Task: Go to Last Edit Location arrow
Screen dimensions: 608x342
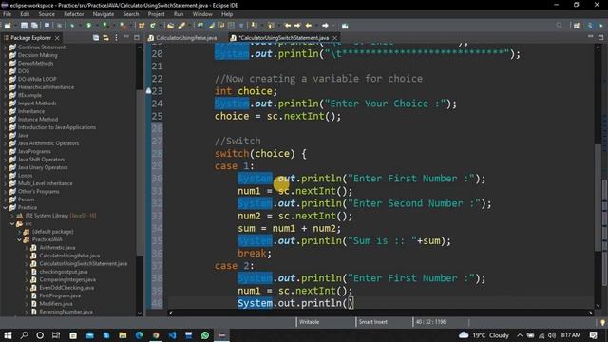Action: click(287, 26)
